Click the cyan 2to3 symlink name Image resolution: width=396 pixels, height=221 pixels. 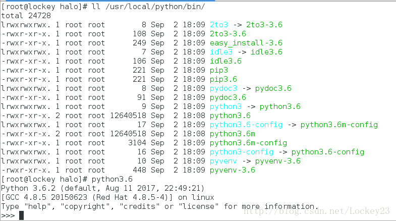coord(219,25)
